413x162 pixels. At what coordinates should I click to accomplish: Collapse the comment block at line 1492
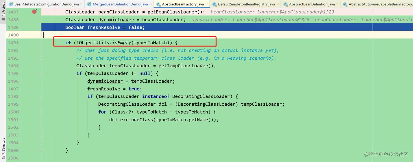(41, 50)
